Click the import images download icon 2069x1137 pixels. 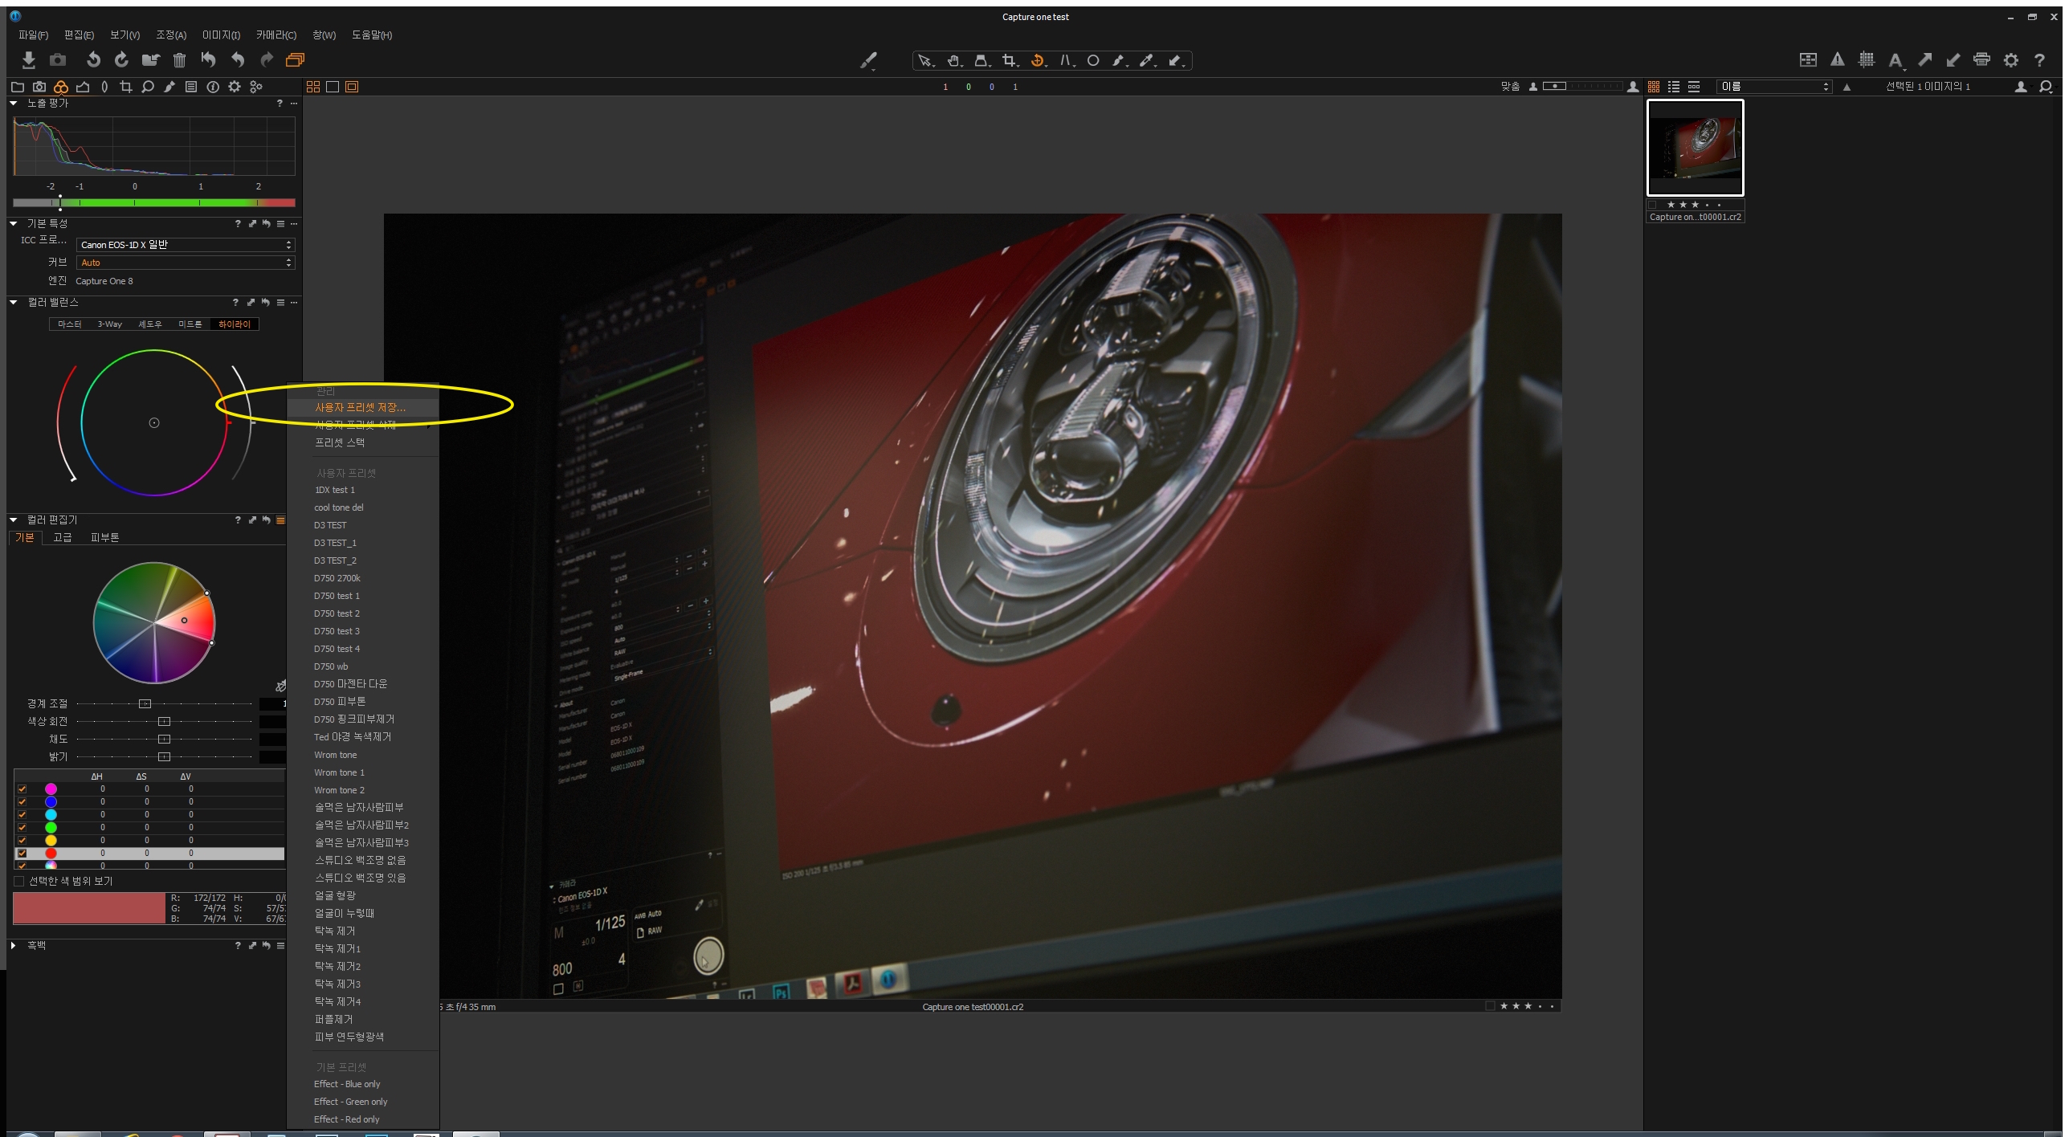click(28, 60)
